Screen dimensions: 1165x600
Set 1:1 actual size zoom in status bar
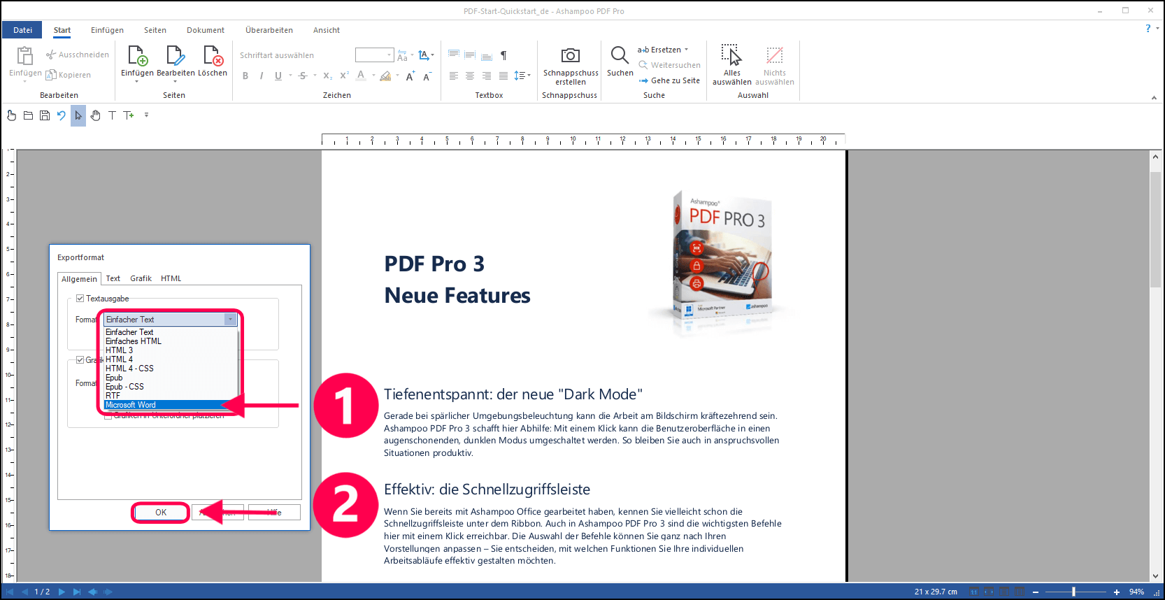tap(974, 592)
